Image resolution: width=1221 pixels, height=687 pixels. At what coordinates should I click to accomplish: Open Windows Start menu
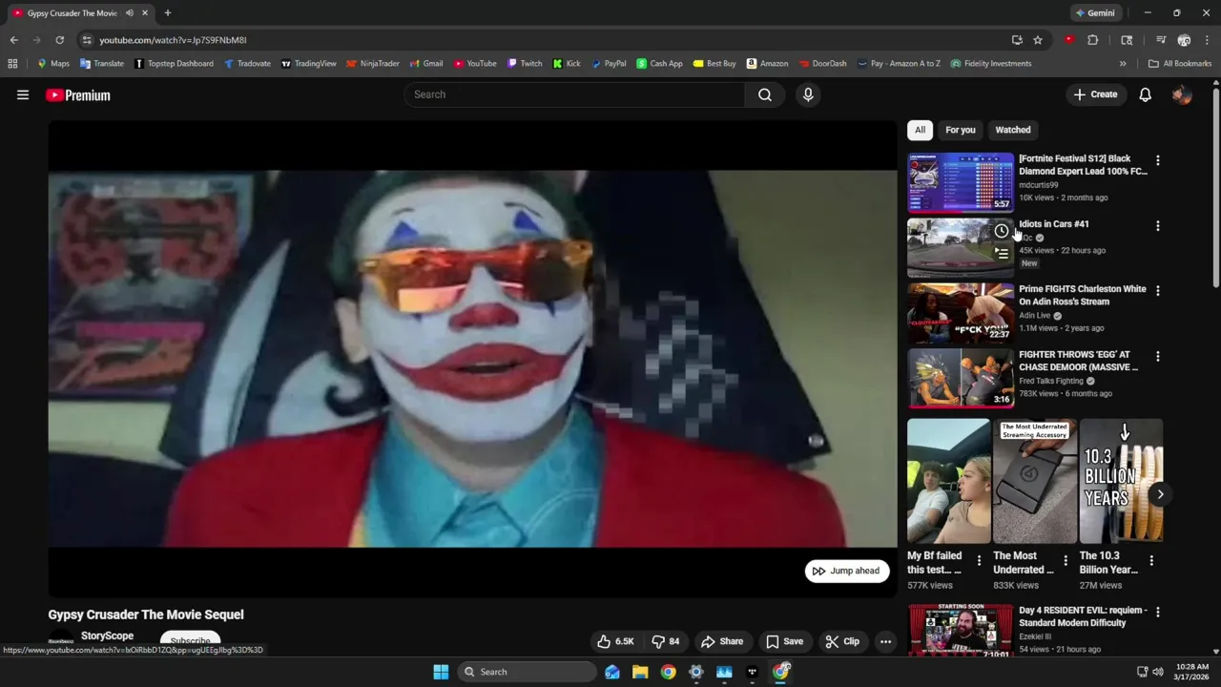pos(441,672)
